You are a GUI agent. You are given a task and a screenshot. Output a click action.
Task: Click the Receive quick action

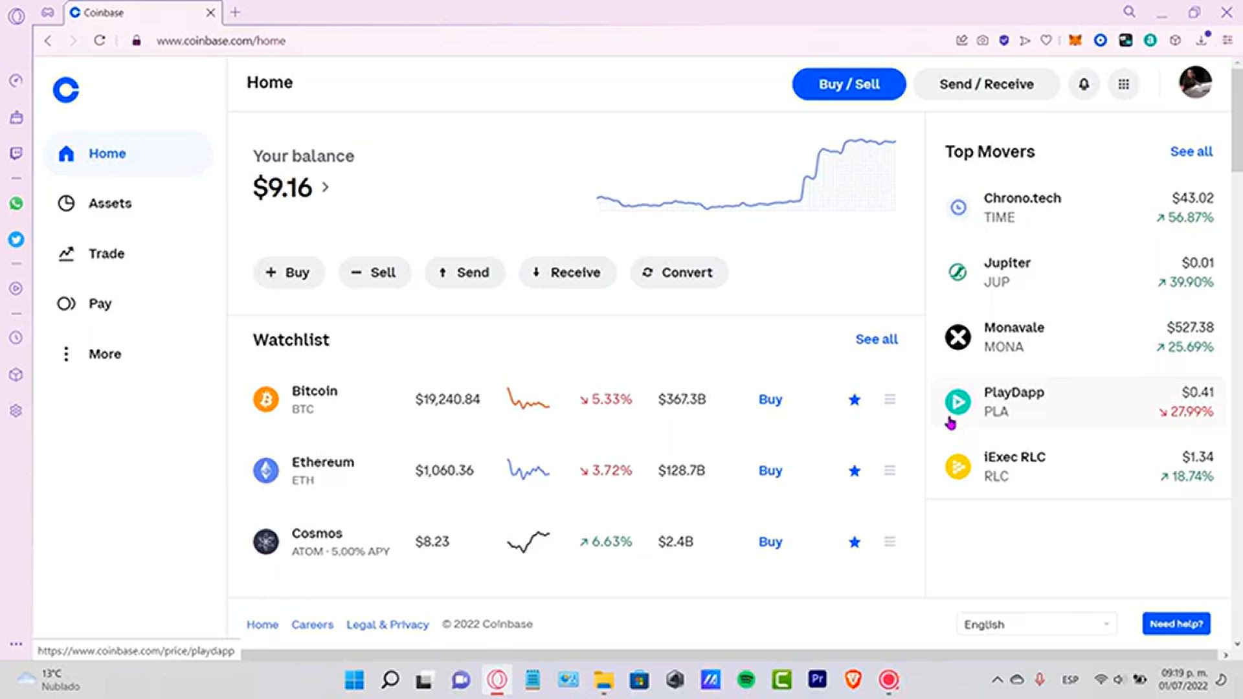[x=567, y=272]
